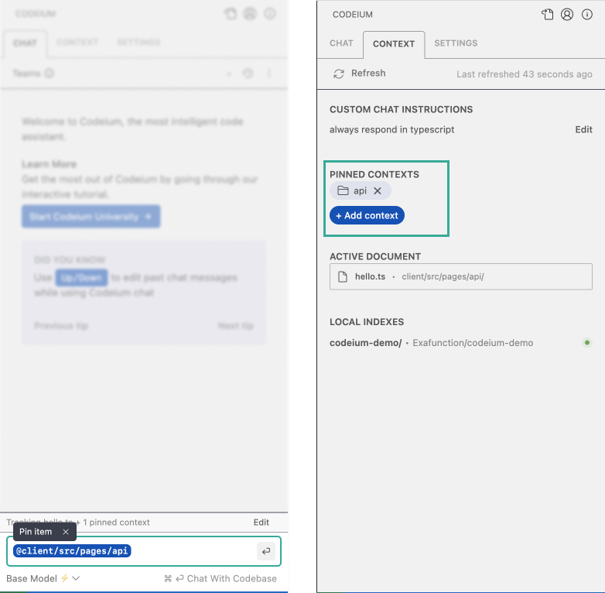Click the blurred new chat icon in left header

[231, 14]
